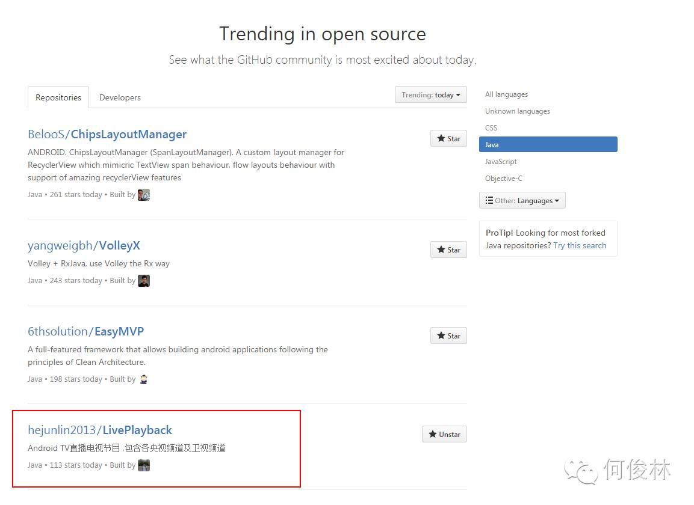The height and width of the screenshot is (505, 694).
Task: Click the ChipsLayoutManager contributor avatar
Action: tap(144, 195)
